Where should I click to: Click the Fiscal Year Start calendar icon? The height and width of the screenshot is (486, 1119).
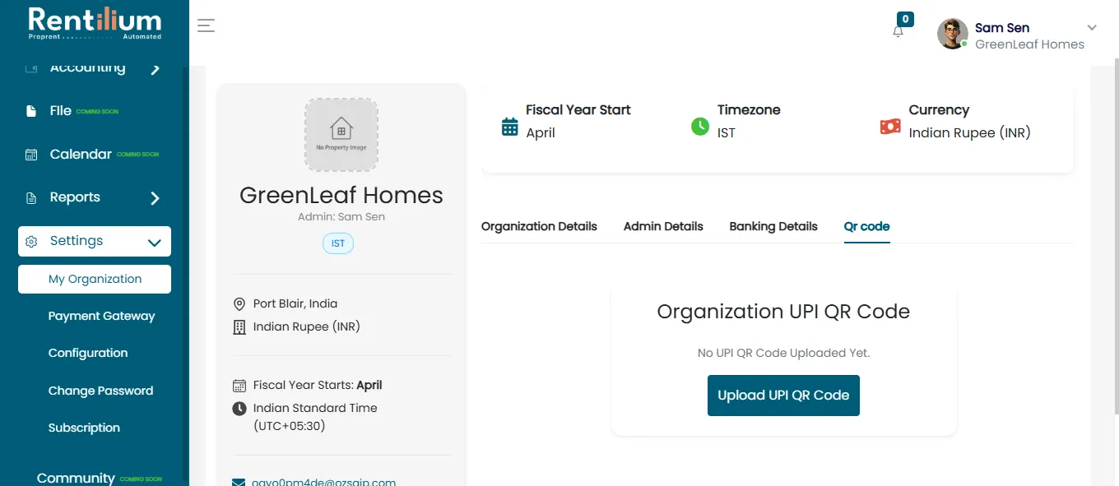point(510,127)
